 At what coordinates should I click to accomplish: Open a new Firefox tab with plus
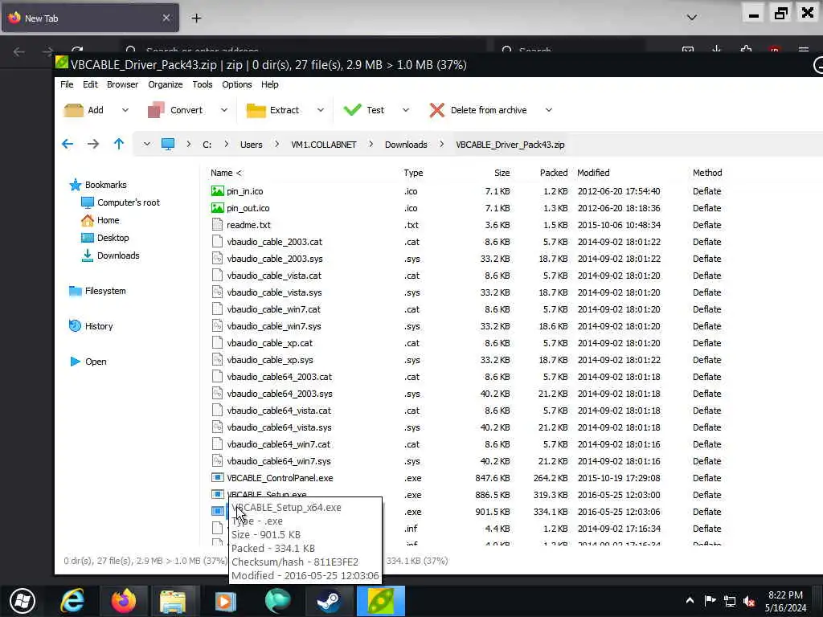click(196, 18)
